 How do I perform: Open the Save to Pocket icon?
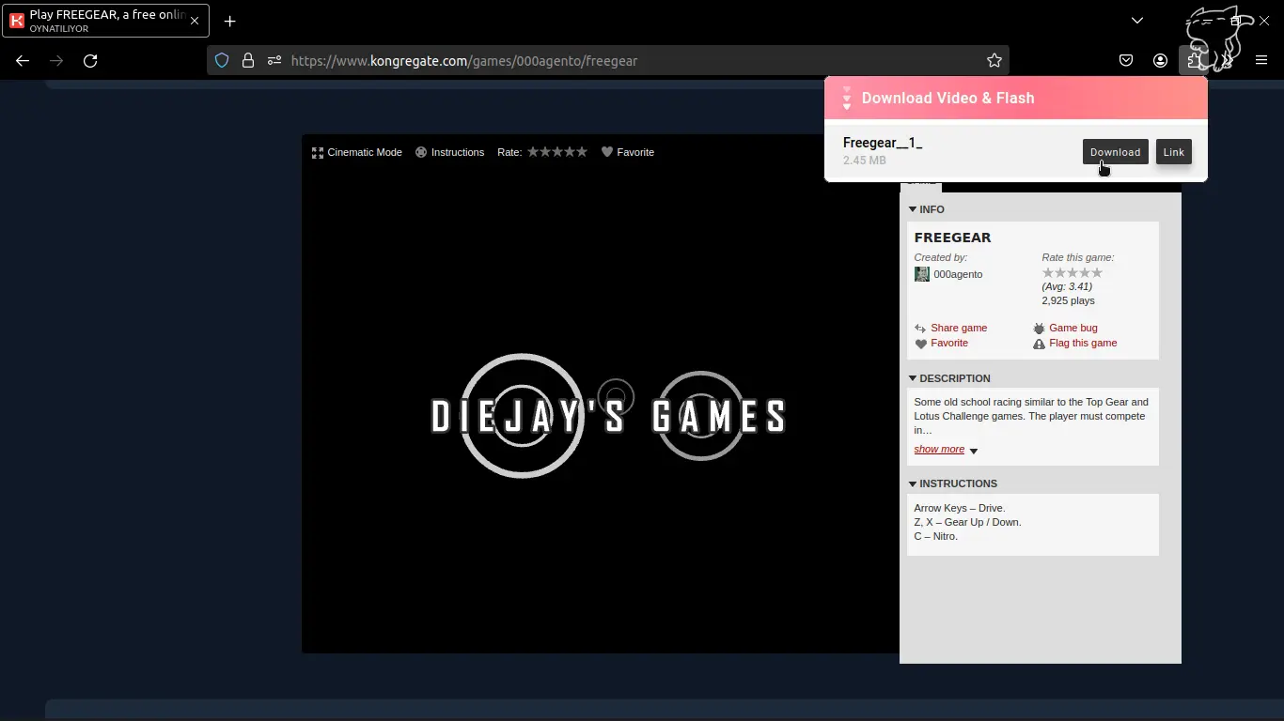point(1126,61)
